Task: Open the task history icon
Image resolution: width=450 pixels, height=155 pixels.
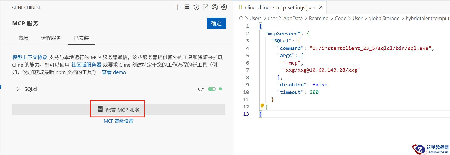Action: click(x=196, y=7)
